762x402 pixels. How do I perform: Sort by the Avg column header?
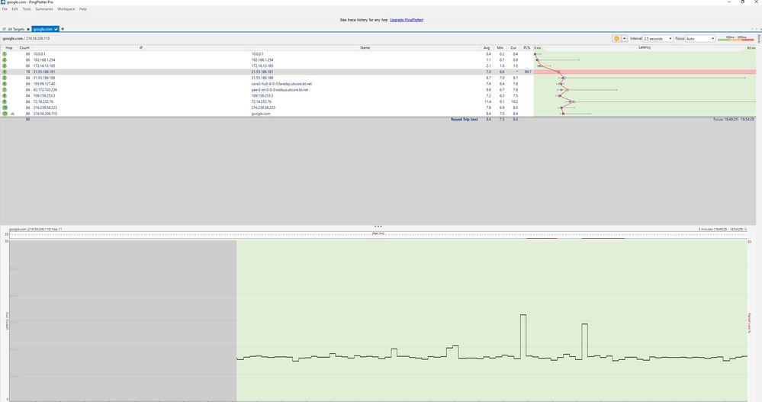487,47
